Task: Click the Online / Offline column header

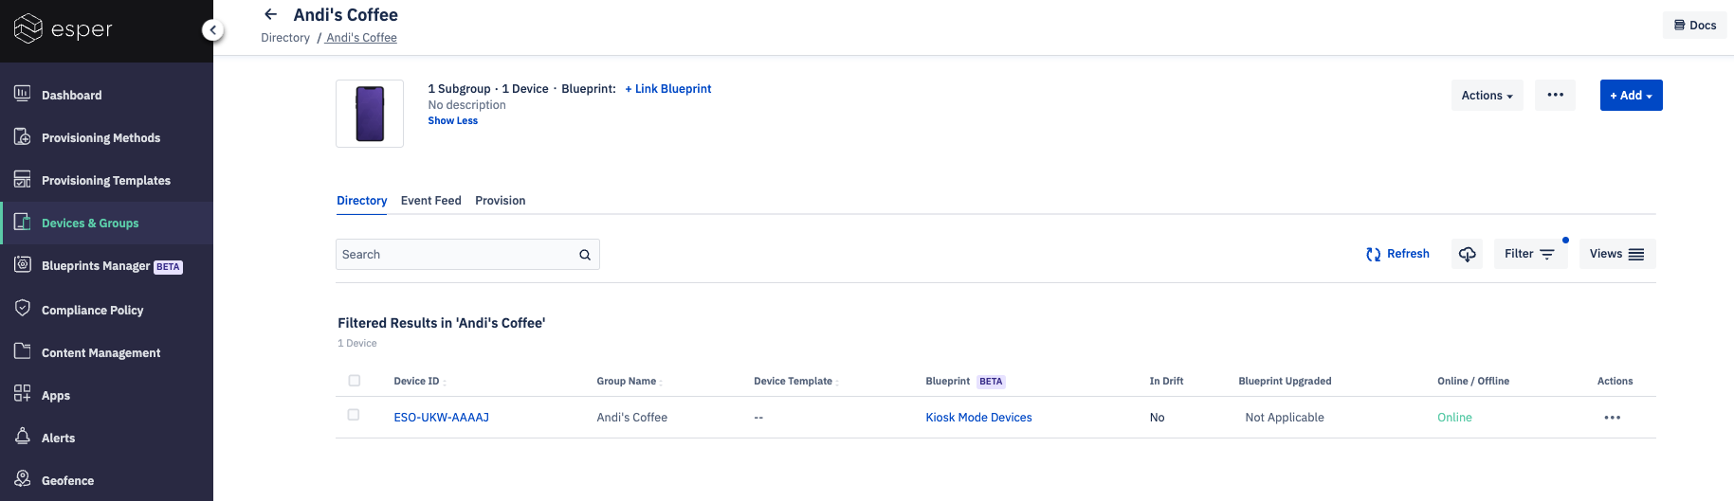Action: (1473, 382)
